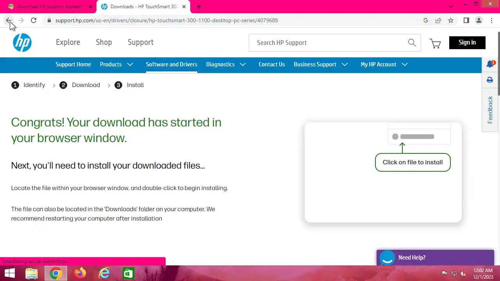The image size is (500, 281).
Task: Close the Downloads - HP TouchSmart tab
Action: (184, 7)
